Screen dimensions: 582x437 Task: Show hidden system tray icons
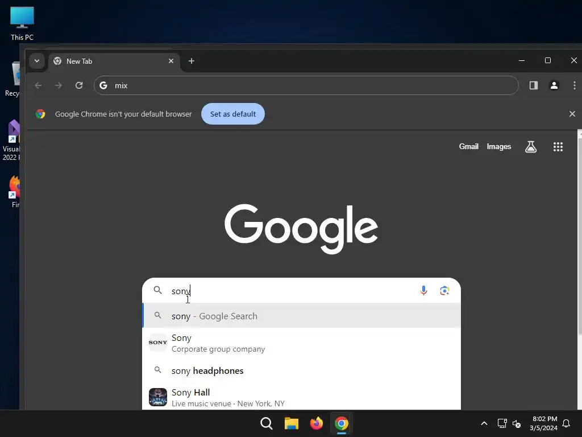tap(484, 423)
